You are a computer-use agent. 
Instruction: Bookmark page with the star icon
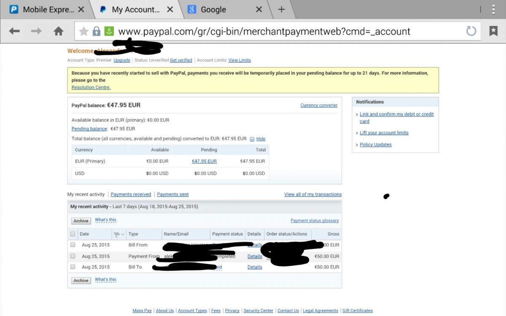(x=84, y=31)
